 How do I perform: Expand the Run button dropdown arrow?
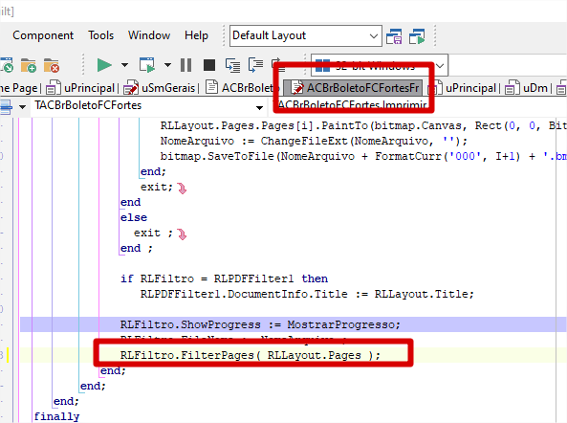click(124, 65)
